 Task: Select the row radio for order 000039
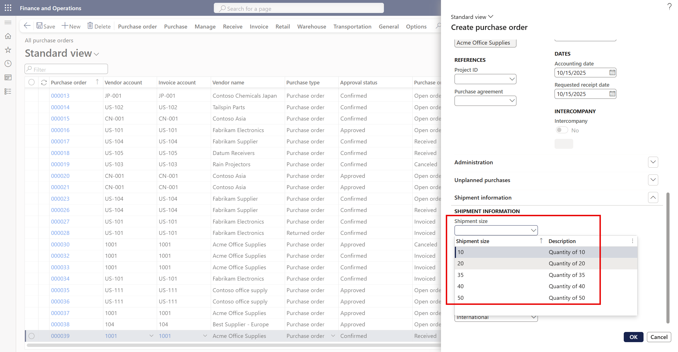pyautogui.click(x=31, y=336)
